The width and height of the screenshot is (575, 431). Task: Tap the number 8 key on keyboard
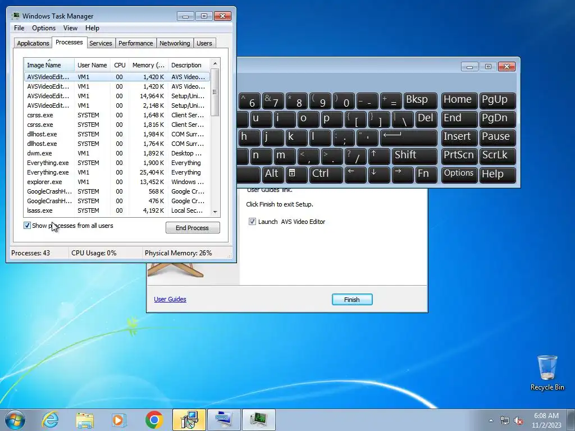coord(296,100)
